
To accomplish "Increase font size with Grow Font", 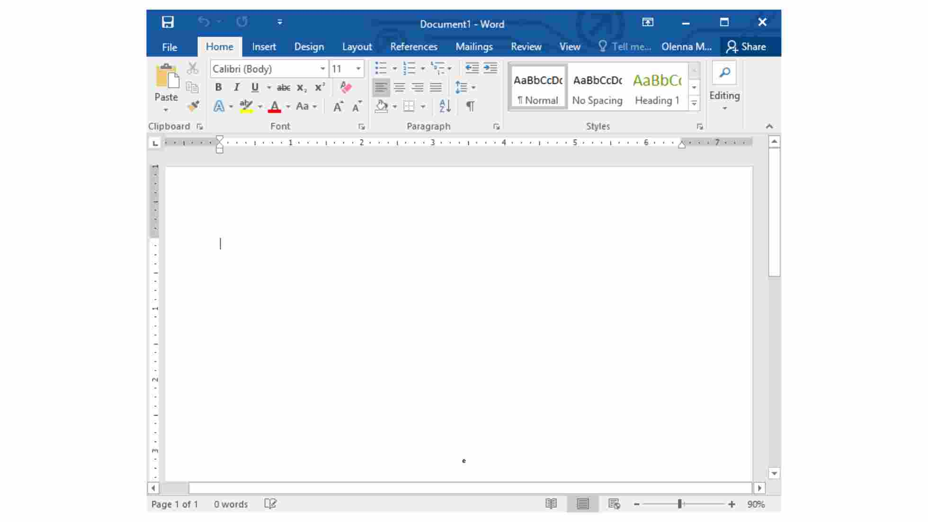I will (x=338, y=106).
